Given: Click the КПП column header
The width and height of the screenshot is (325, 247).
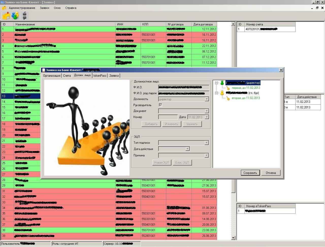Looking at the screenshot, I should pos(154,24).
